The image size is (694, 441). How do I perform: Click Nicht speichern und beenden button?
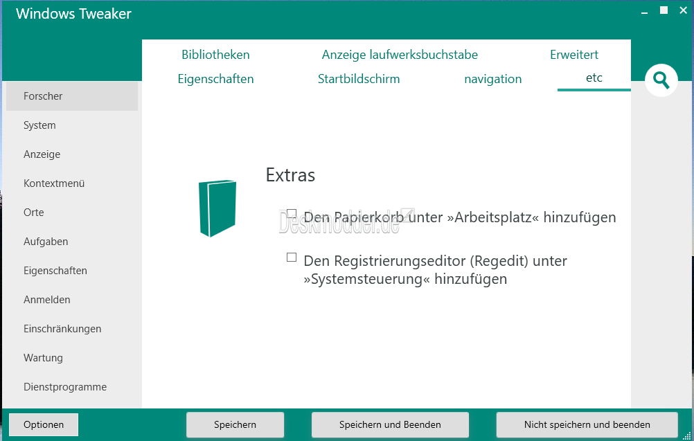[587, 424]
